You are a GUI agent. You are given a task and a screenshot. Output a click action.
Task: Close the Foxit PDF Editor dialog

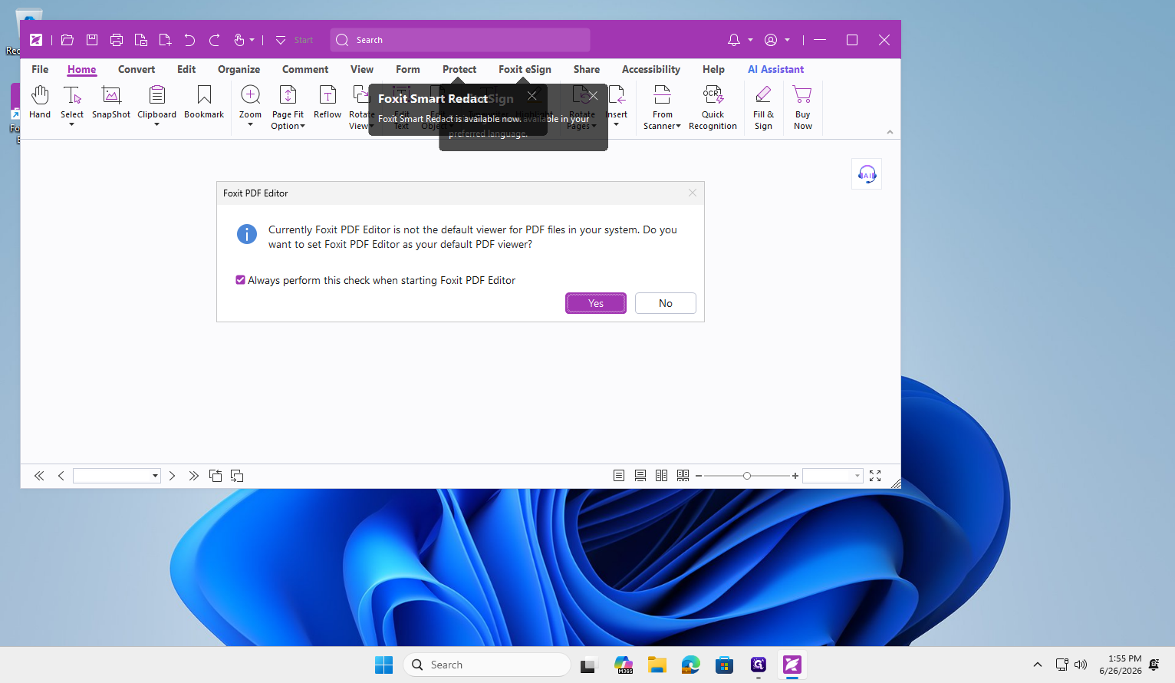pos(693,193)
